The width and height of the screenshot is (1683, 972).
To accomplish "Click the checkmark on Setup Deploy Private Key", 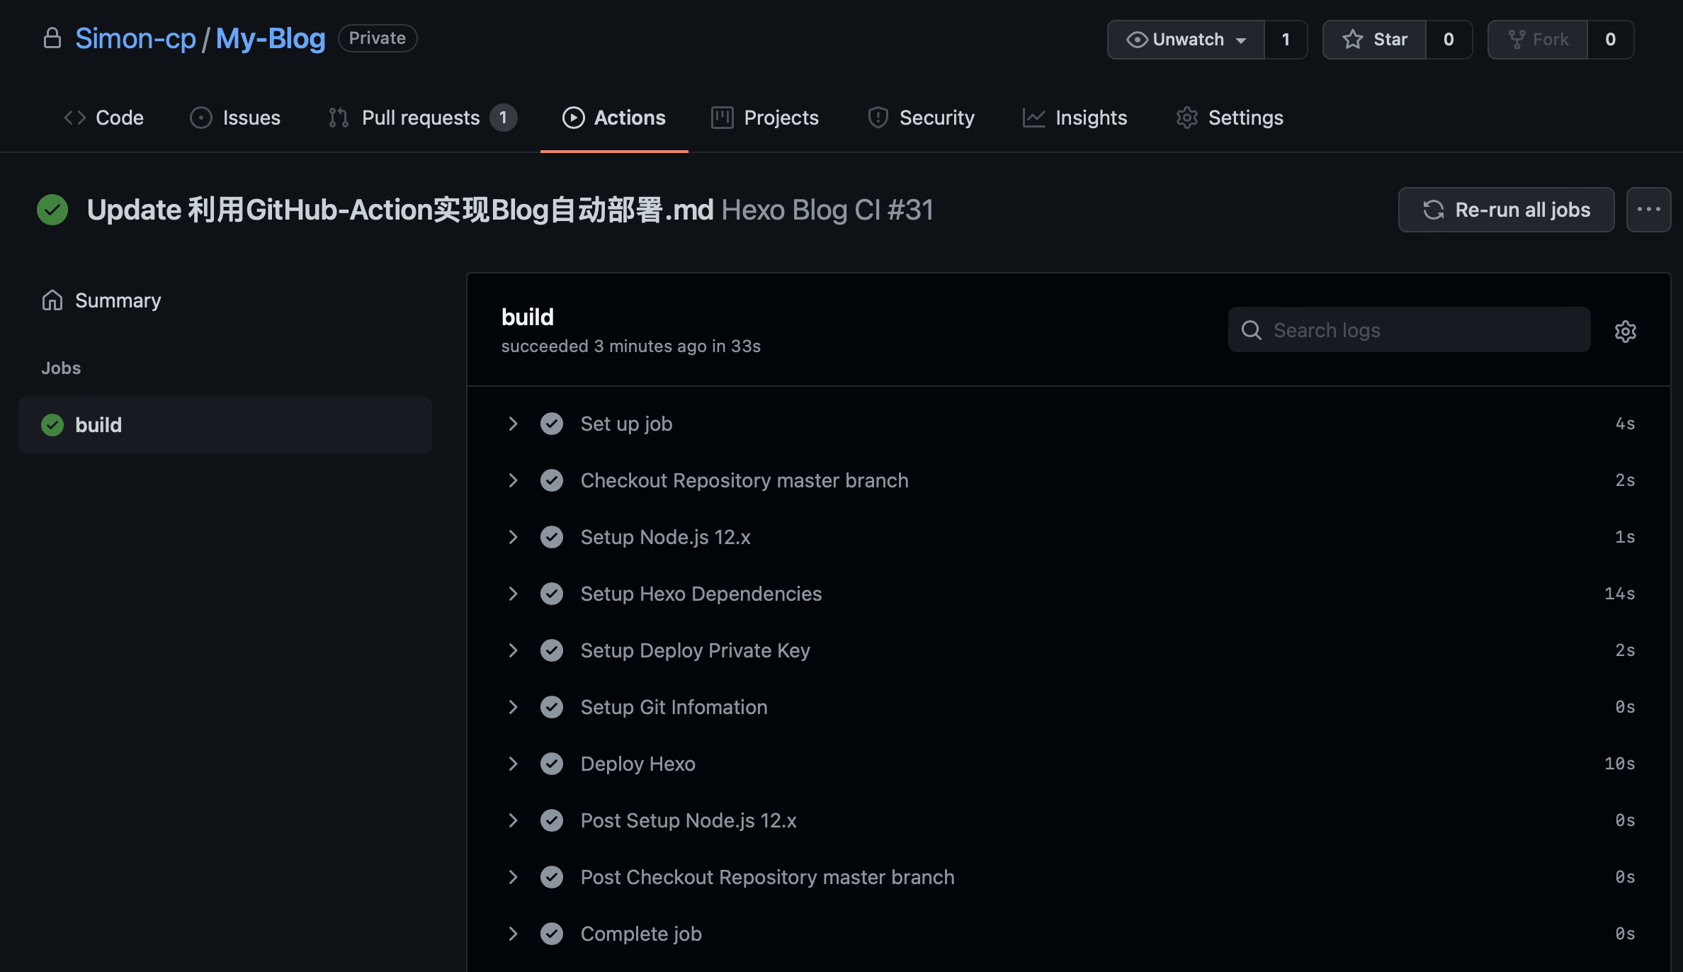I will tap(551, 650).
